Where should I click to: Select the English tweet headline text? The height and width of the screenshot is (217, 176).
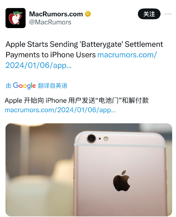pyautogui.click(x=84, y=50)
